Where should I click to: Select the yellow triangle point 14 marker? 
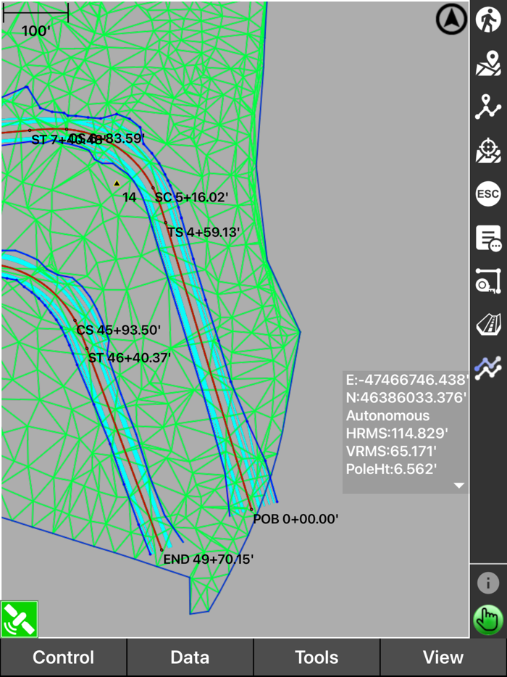point(117,183)
